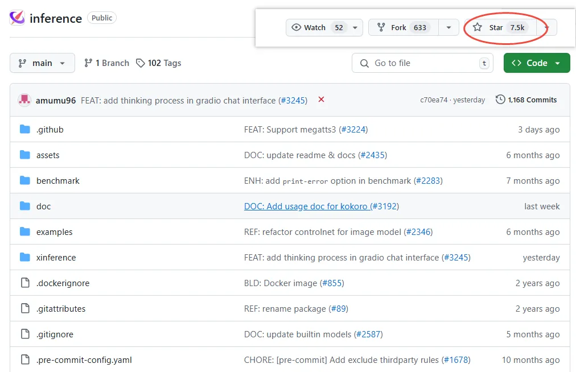The height and width of the screenshot is (372, 576).
Task: Open pull request #3224 link
Action: 353,129
